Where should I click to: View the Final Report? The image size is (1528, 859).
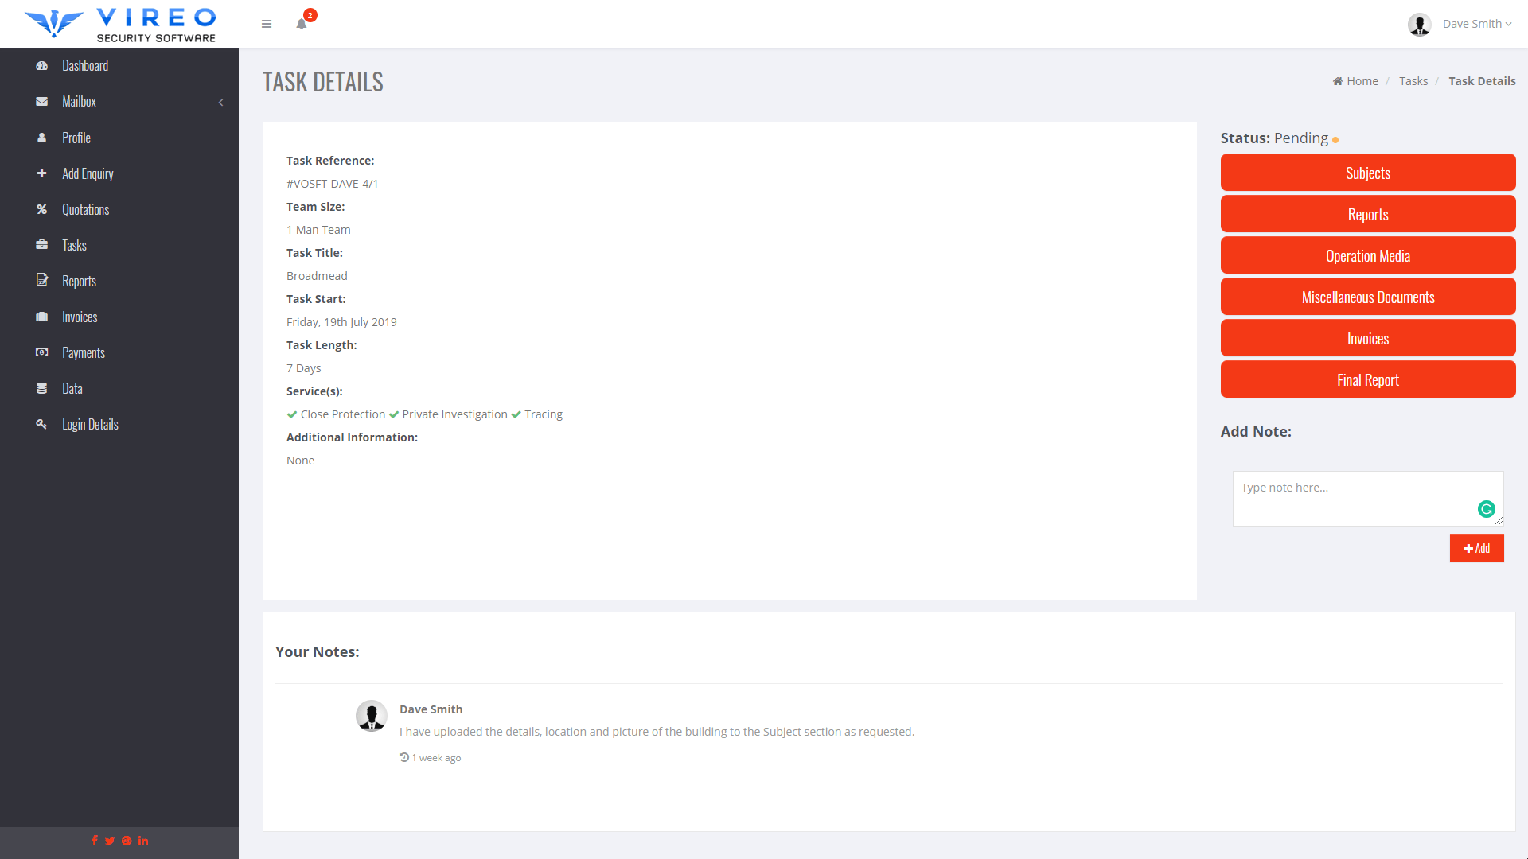pyautogui.click(x=1367, y=379)
